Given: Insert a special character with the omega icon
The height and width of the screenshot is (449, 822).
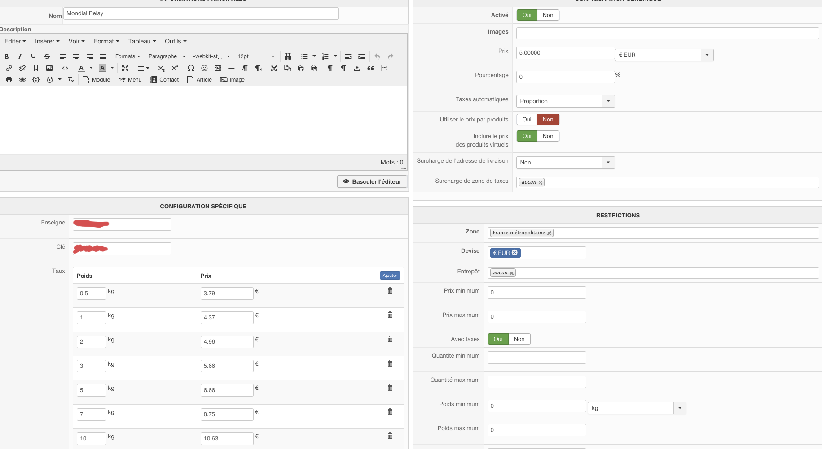Looking at the screenshot, I should point(191,68).
